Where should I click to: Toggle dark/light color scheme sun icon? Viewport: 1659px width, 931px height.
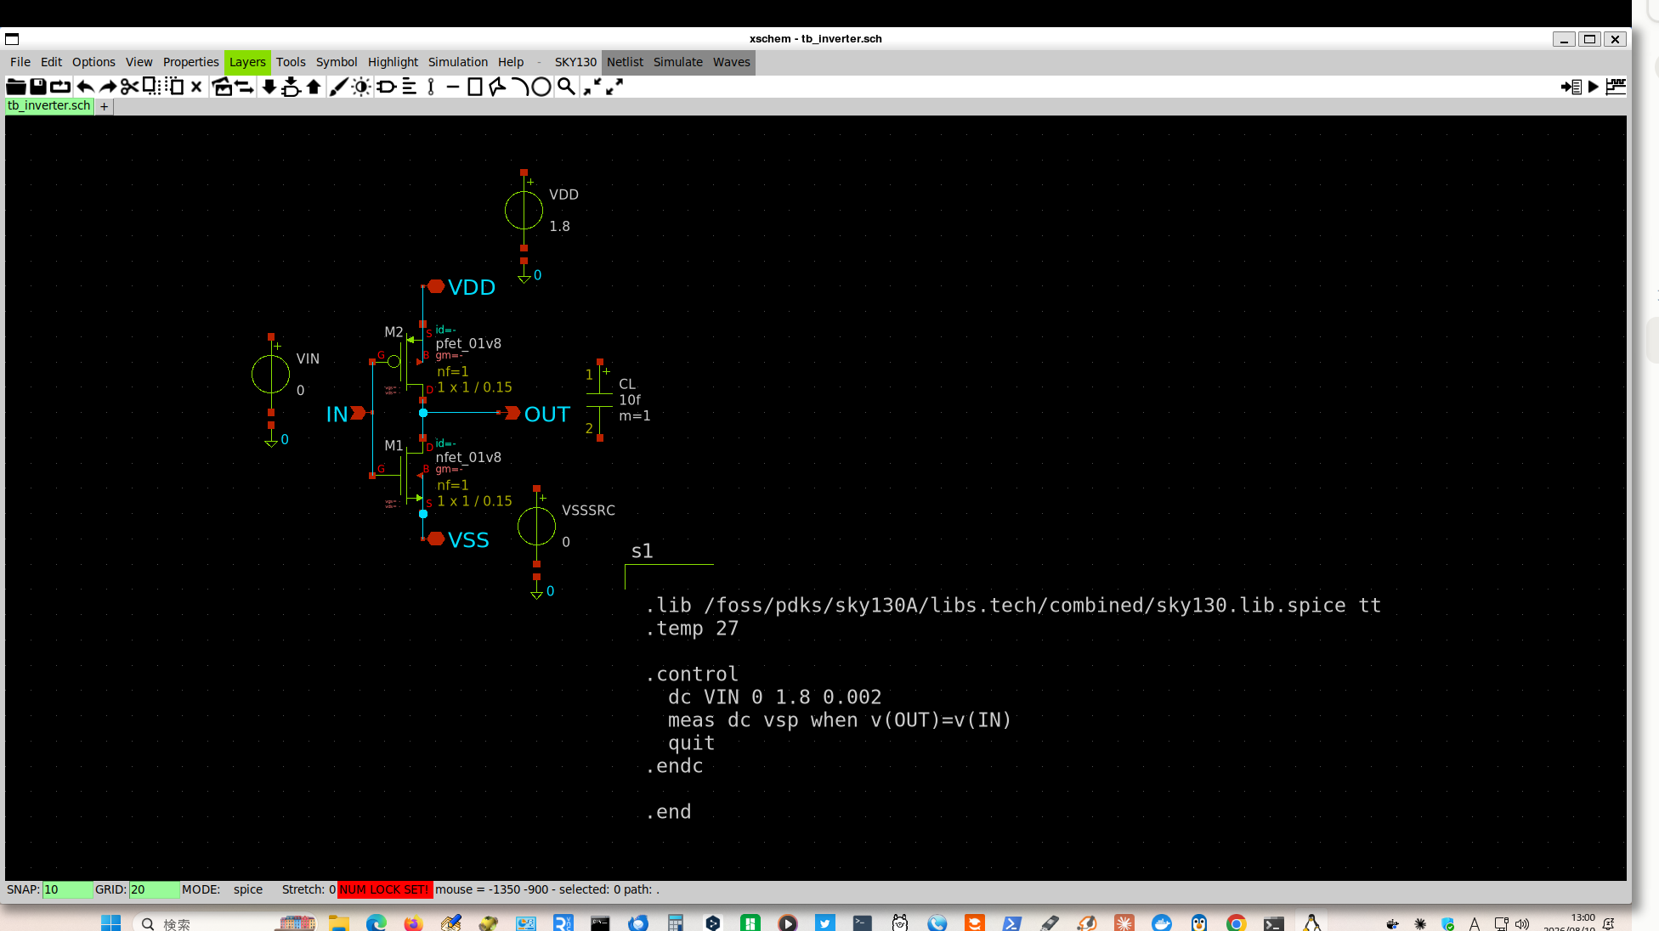[x=361, y=87]
